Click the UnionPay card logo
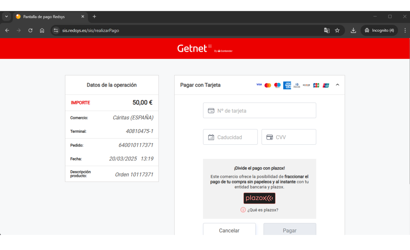The width and height of the screenshot is (410, 250). click(x=326, y=85)
